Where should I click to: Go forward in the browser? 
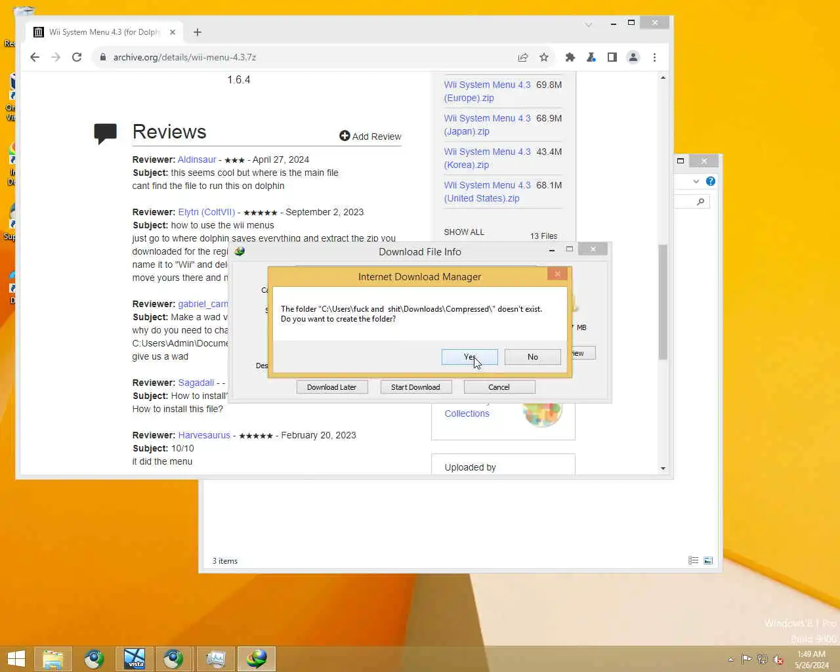point(56,57)
